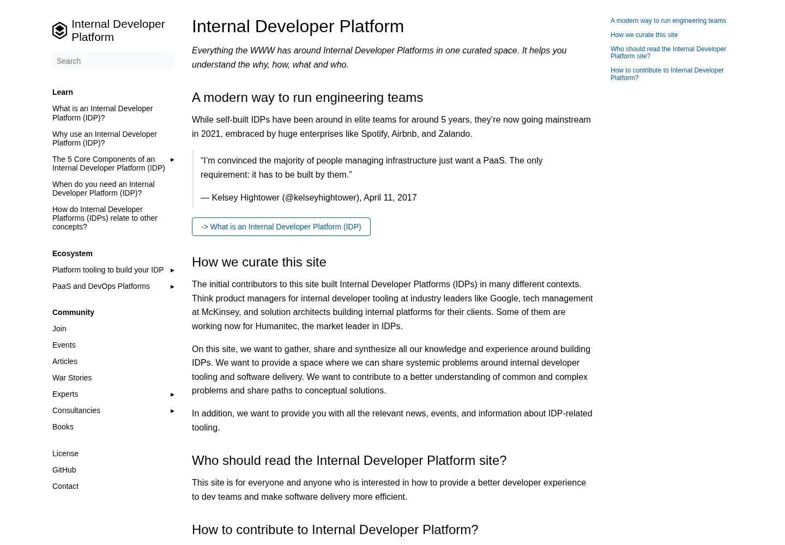Open 'What is an Internal Developer Platform (IDP)?' in sidebar
The width and height of the screenshot is (785, 545).
click(102, 113)
